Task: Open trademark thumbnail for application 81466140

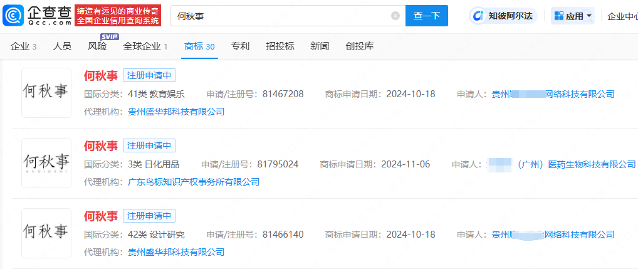Action: (46, 233)
